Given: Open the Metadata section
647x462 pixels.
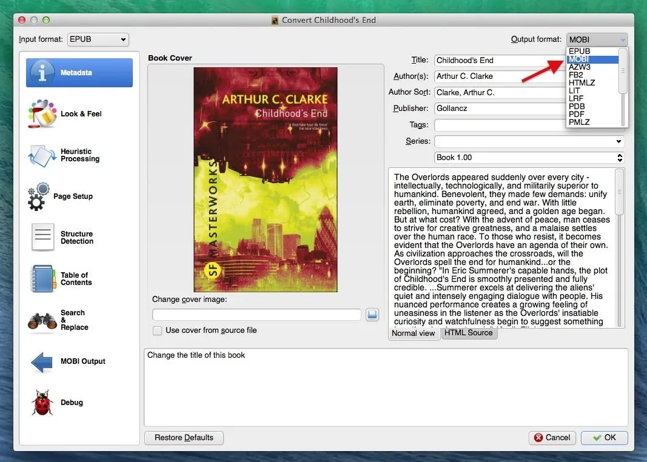Looking at the screenshot, I should [79, 73].
